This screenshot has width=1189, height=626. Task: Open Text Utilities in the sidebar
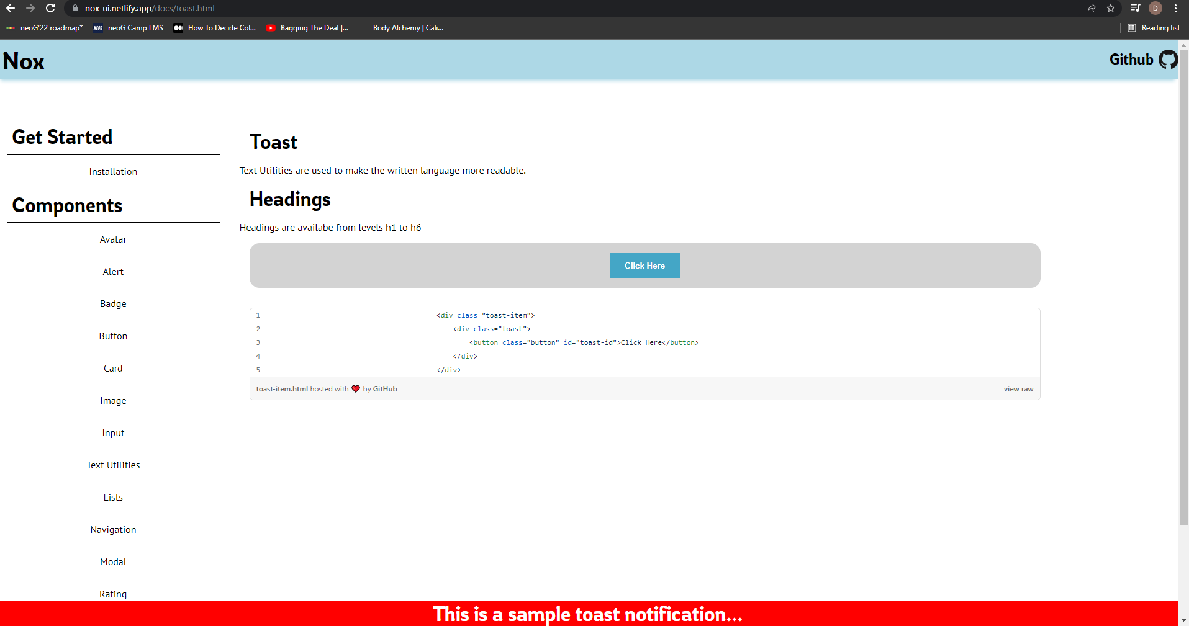pos(113,465)
